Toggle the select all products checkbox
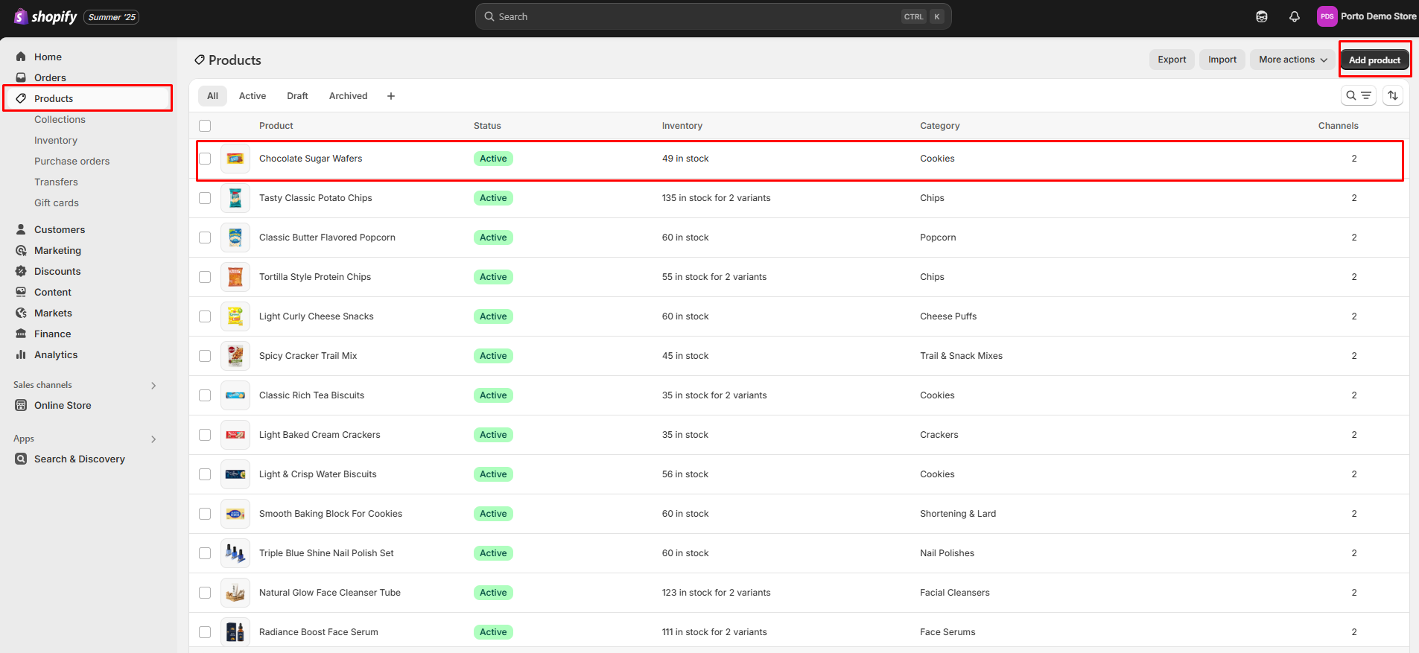Screen dimensions: 1419x653 (x=205, y=126)
